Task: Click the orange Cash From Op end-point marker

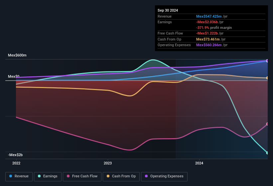Action: 267,78
